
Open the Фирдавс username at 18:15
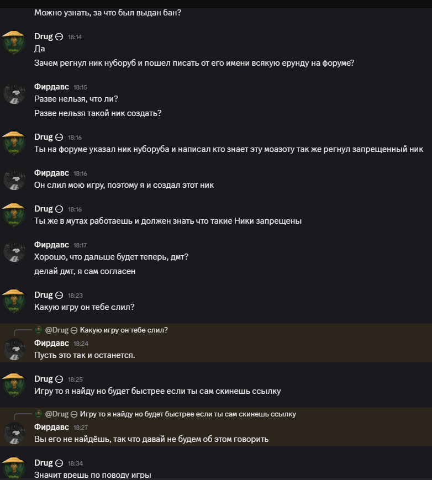tap(51, 87)
